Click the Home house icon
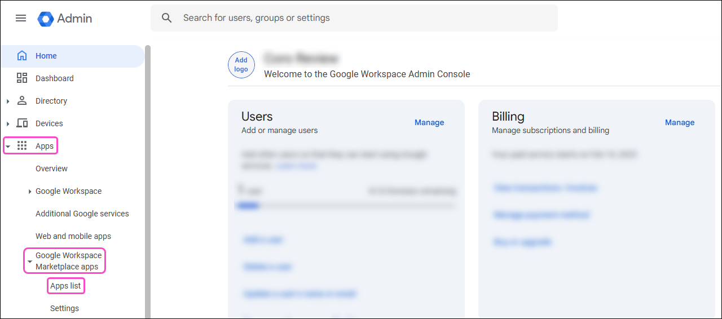Viewport: 722px width, 319px height. pos(22,56)
